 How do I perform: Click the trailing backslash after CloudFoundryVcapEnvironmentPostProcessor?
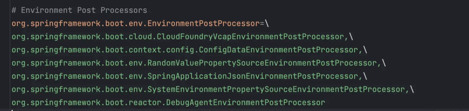point(351,37)
